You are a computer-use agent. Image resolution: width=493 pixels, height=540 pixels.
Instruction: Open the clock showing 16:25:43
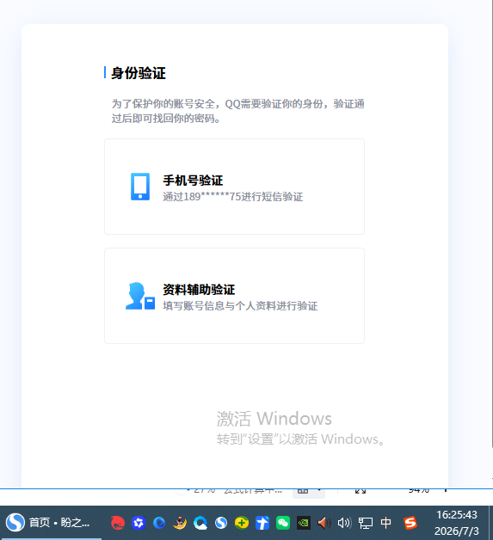coord(457,523)
